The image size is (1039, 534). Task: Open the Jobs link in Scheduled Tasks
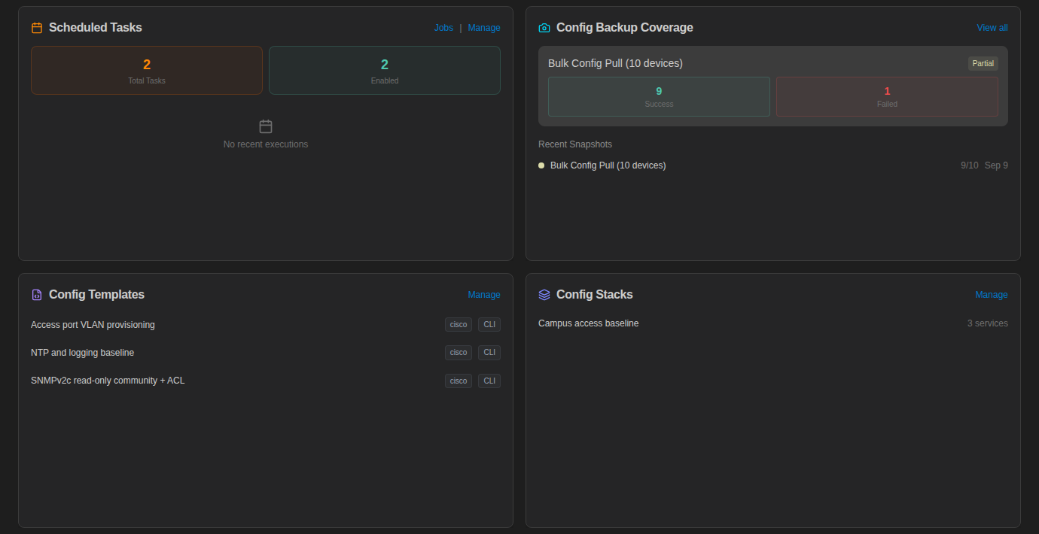(x=443, y=28)
